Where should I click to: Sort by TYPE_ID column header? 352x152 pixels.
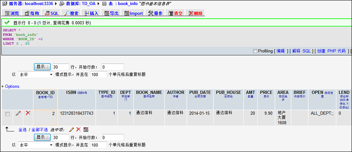(x=107, y=92)
